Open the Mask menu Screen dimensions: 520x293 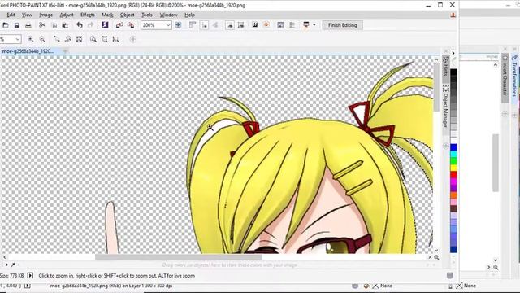(107, 15)
